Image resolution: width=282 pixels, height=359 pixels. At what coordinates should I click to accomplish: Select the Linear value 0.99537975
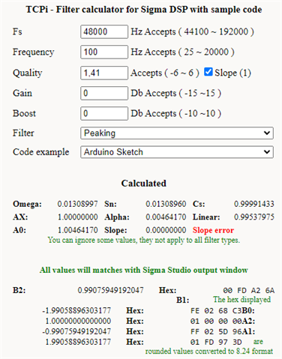point(254,217)
